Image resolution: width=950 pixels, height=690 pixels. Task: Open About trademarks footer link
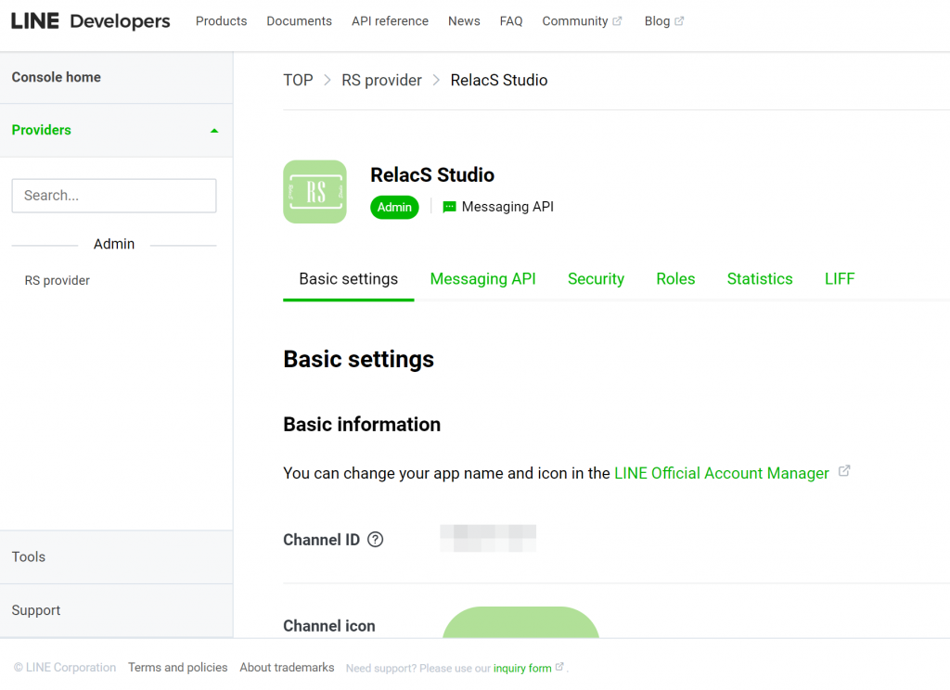pos(287,668)
